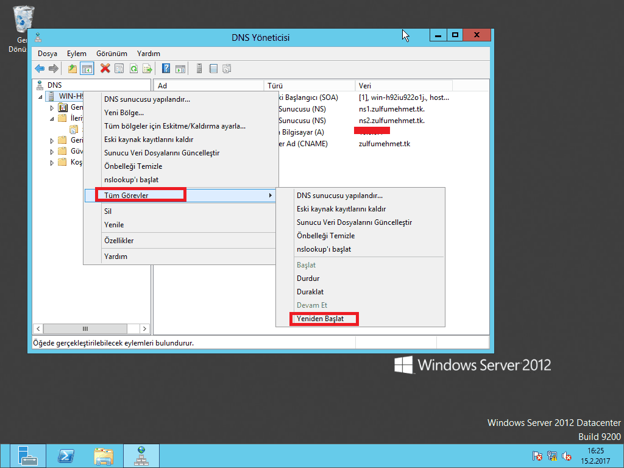Click Önbelleği Temizle in the context menu
This screenshot has height=468, width=624.
(x=133, y=166)
